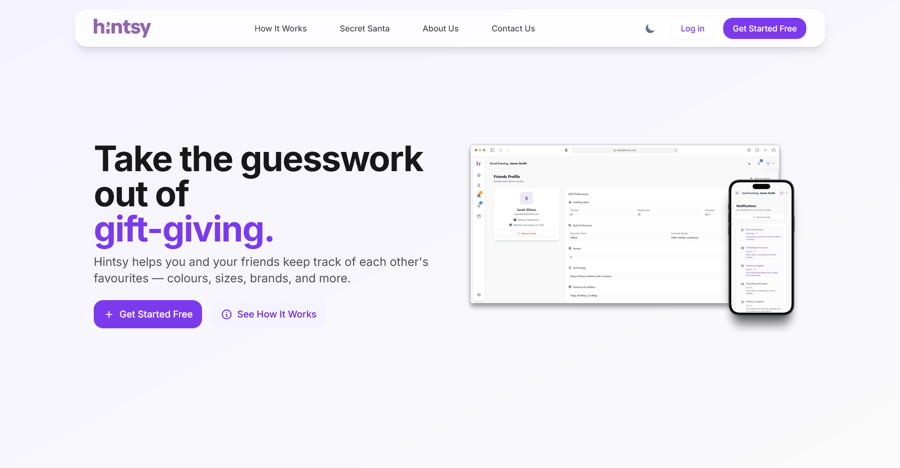The width and height of the screenshot is (900, 468).
Task: Click the Remove Friend button in the desktop mockup
Action: 526,233
